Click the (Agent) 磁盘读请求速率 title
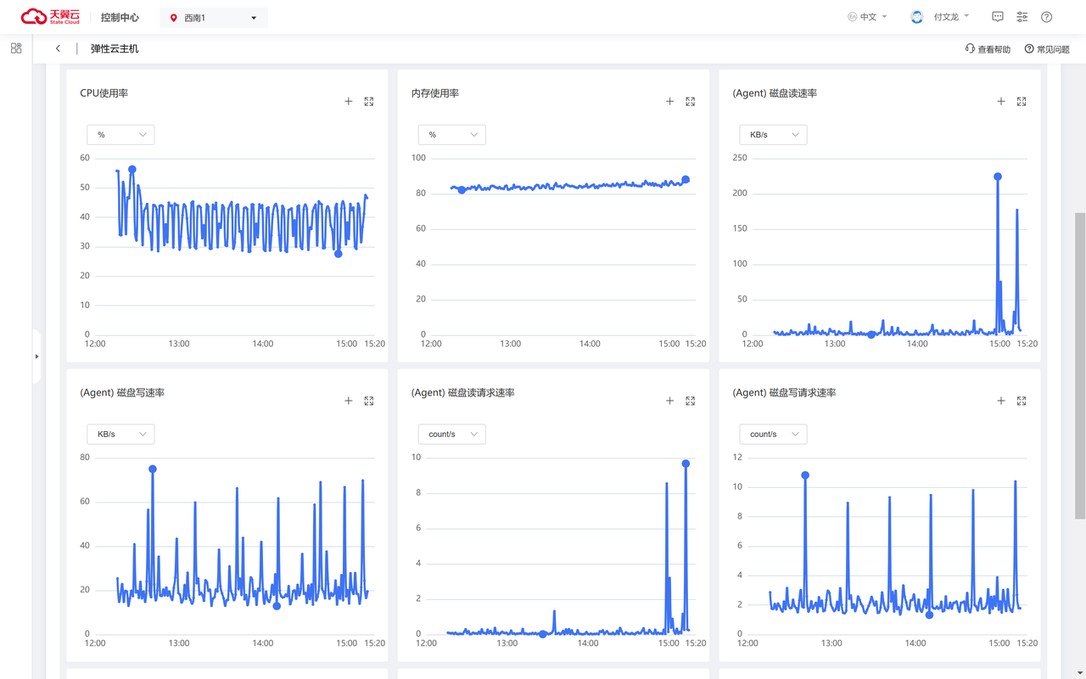The image size is (1086, 679). coord(463,393)
